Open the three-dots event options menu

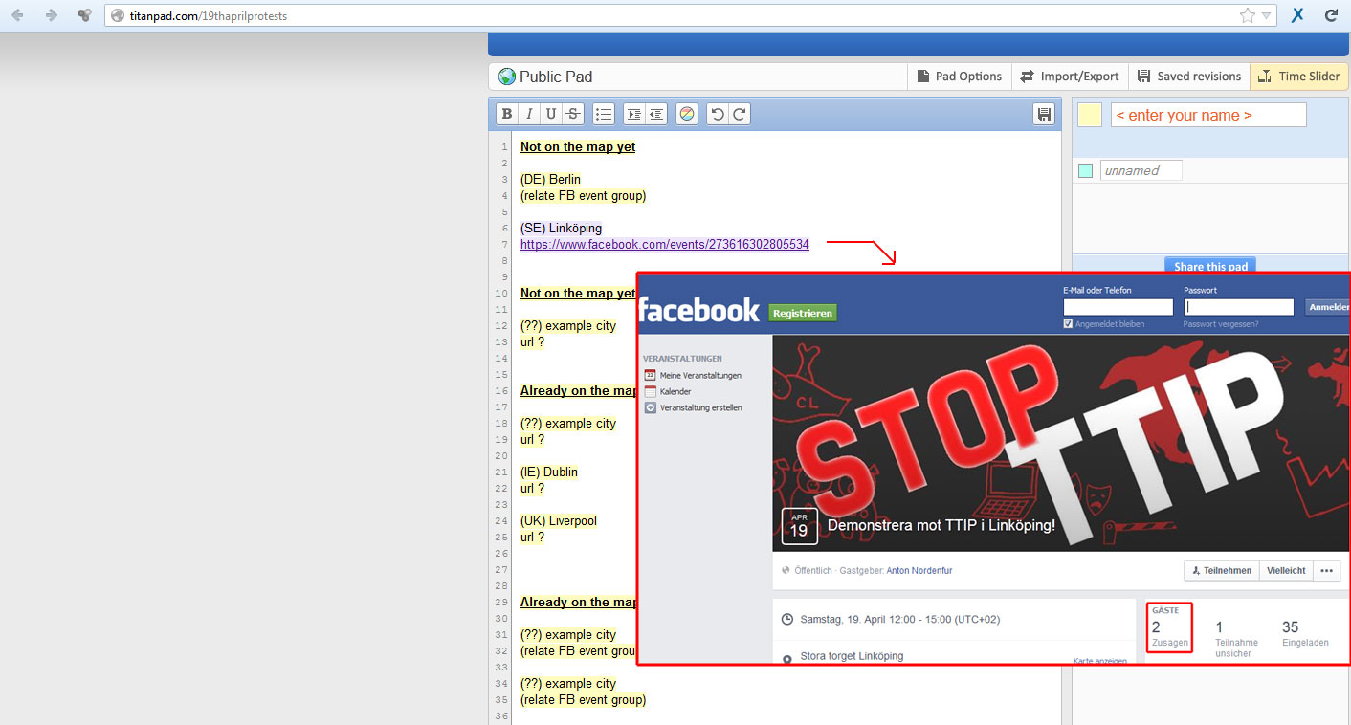coord(1325,571)
